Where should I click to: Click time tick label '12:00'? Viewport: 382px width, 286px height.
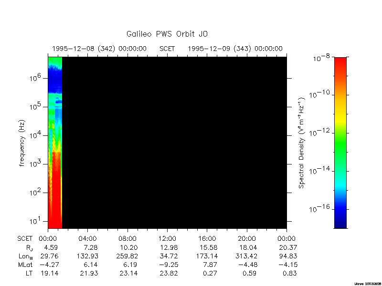(168, 239)
